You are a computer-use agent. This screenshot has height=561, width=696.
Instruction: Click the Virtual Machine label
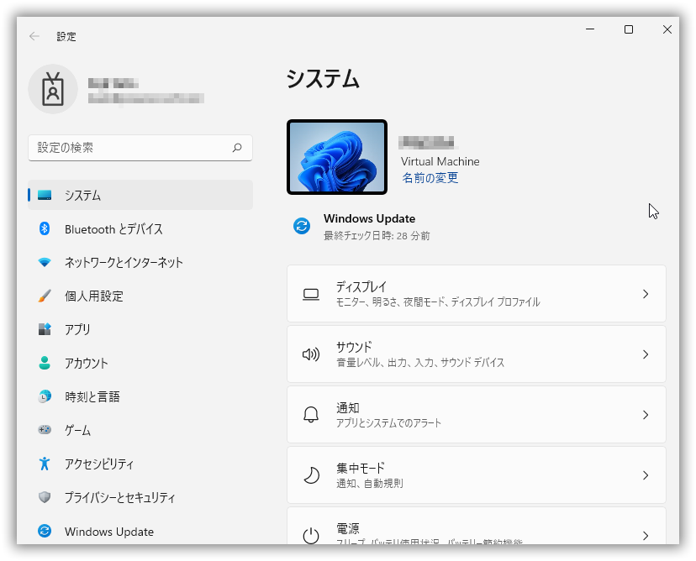coord(440,161)
